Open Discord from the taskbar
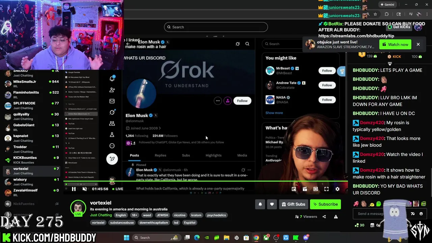Screen dimensions: 432x243 point(306,238)
